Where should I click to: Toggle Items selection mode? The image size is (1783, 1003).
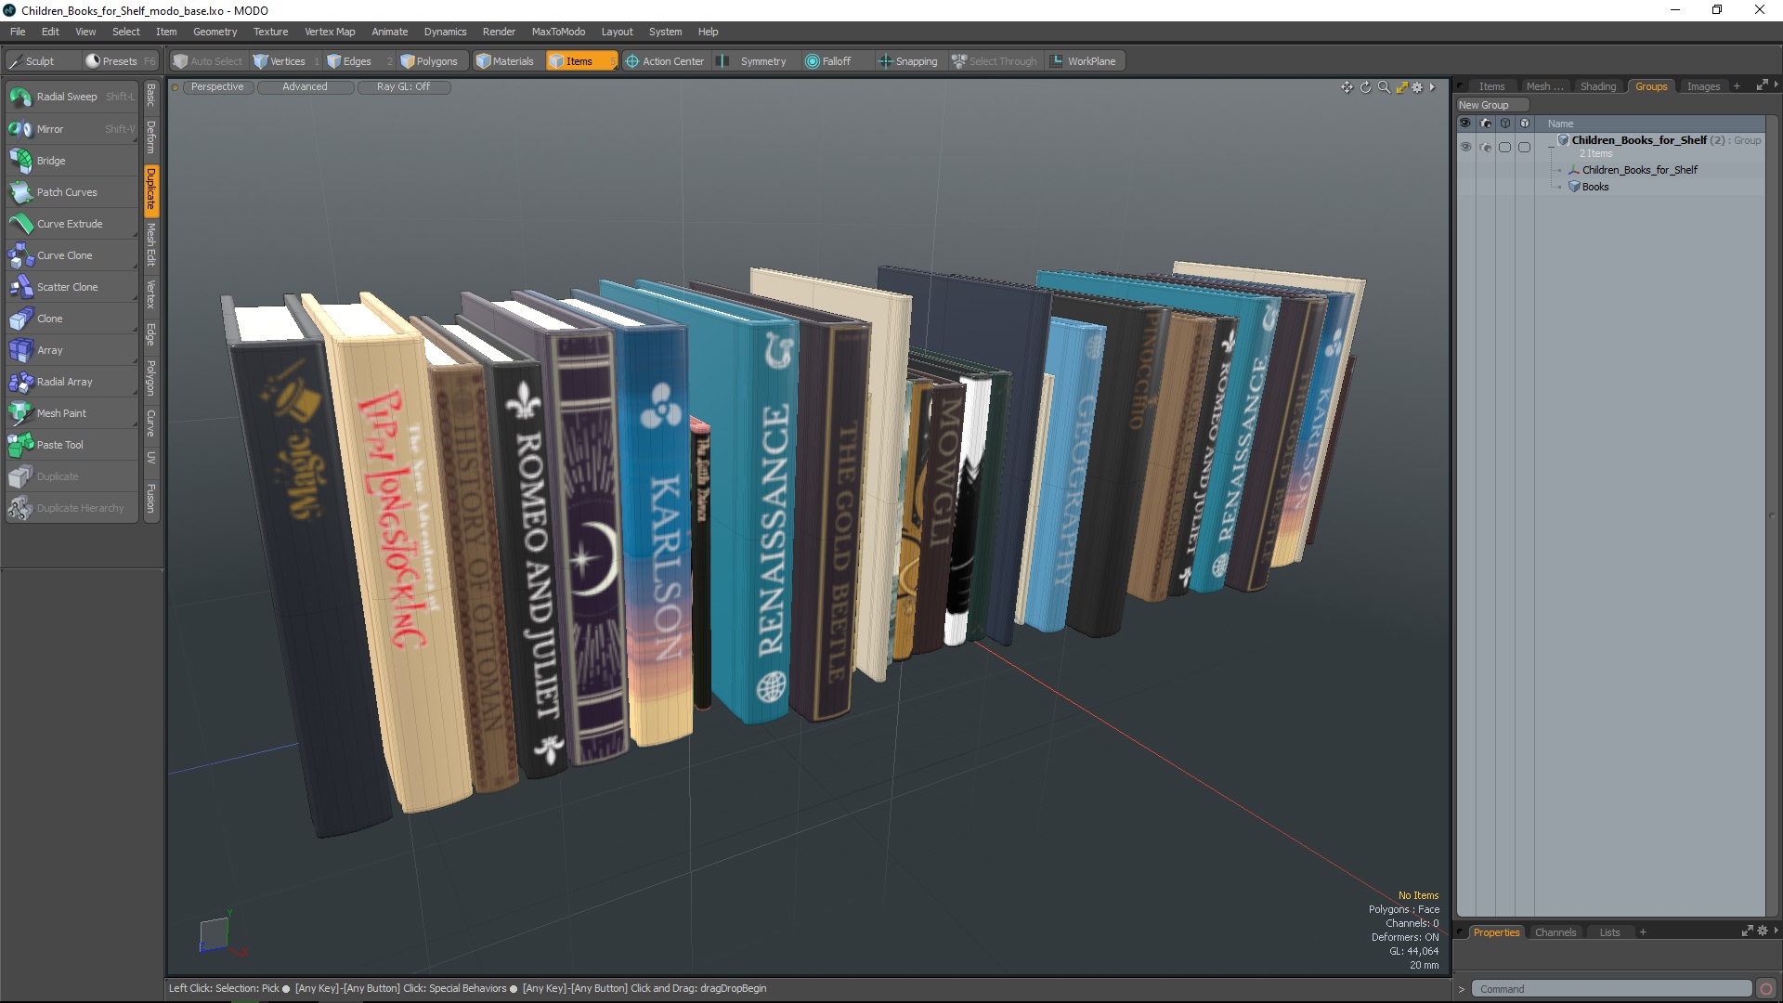580,61
